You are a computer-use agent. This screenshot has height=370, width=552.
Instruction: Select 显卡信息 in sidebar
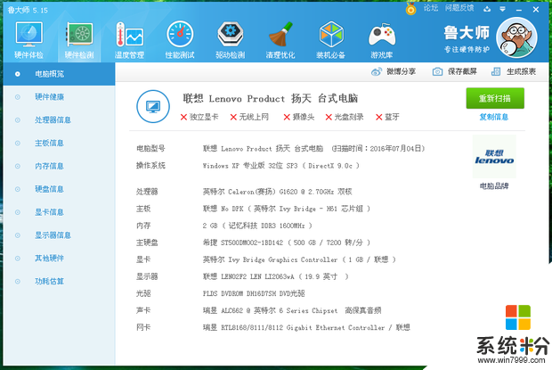pos(59,212)
